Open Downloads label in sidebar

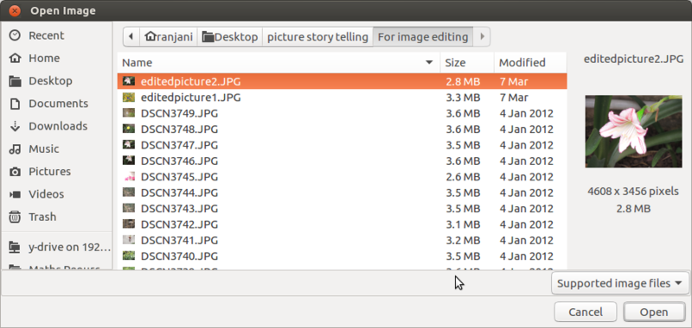[58, 126]
